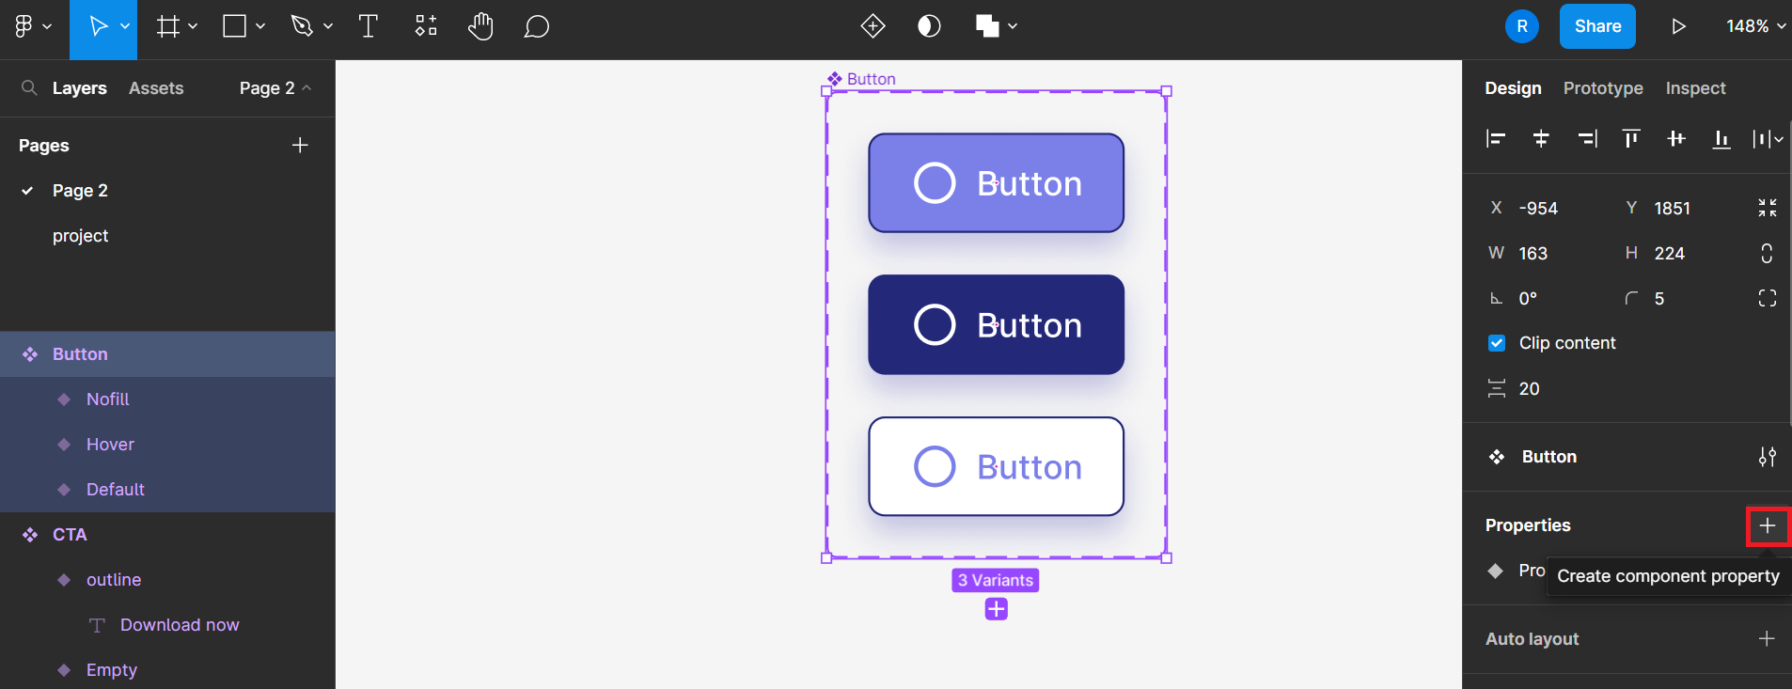The image size is (1792, 689).
Task: Click the align left icon
Action: pos(1496,139)
